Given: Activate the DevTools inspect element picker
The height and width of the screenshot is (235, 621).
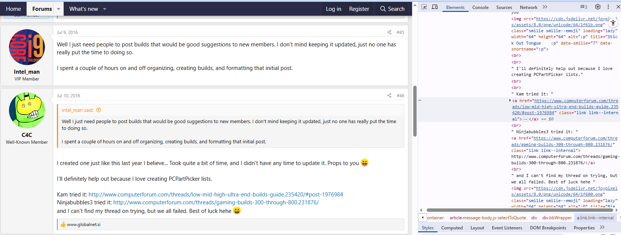Looking at the screenshot, I should (424, 7).
